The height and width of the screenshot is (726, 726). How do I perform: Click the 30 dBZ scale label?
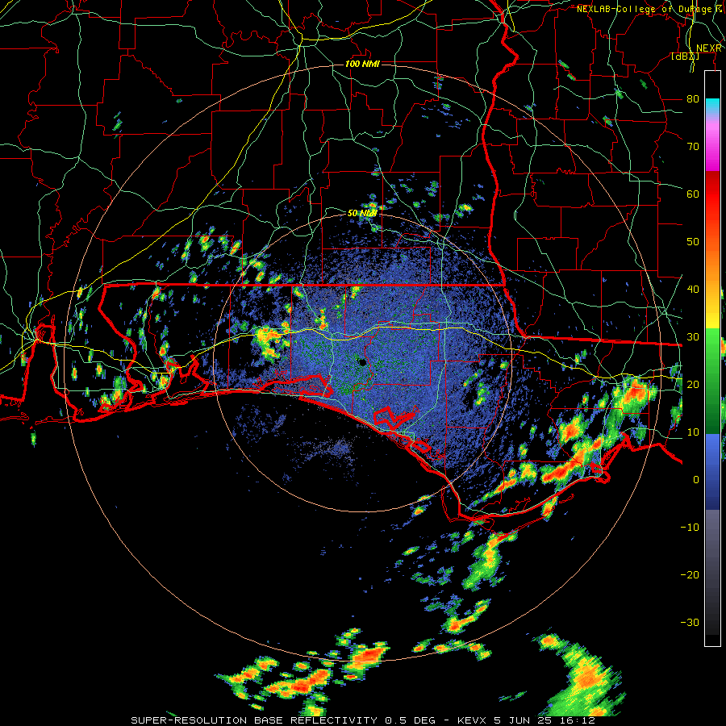pyautogui.click(x=693, y=336)
